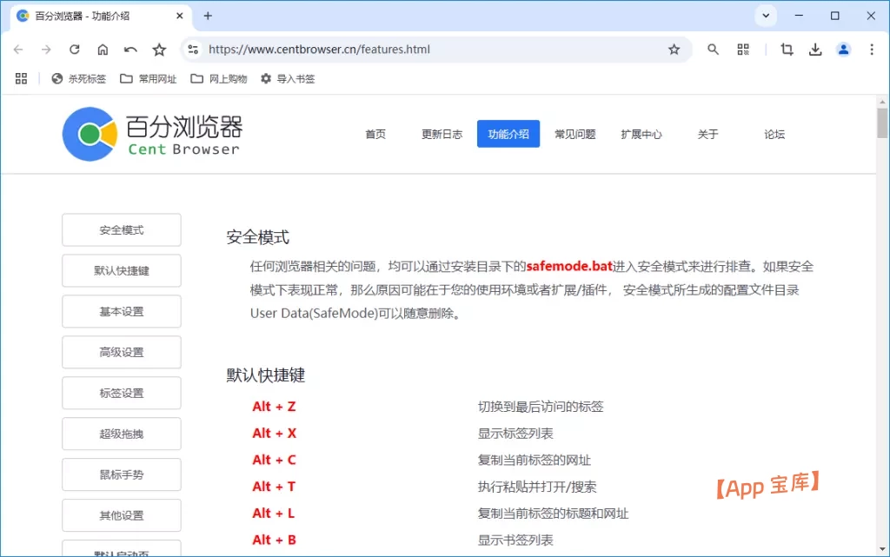Screen dimensions: 890x557
Task: Click the Alt + T shortcut text
Action: point(274,487)
